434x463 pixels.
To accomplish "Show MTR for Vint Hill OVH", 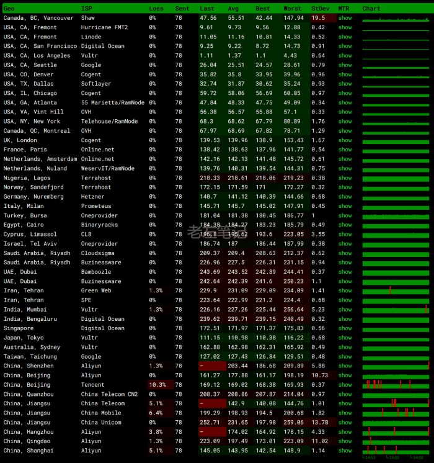I will coord(345,112).
